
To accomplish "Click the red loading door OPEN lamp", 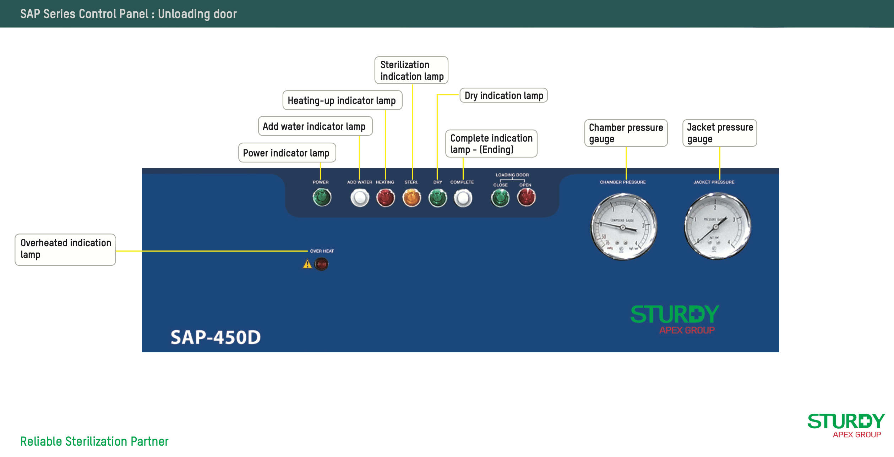I will (526, 197).
